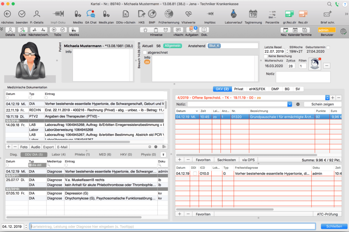Click collapse arrow button next to Physio tab
Screen dimensions: 349x232
[x=163, y=155]
